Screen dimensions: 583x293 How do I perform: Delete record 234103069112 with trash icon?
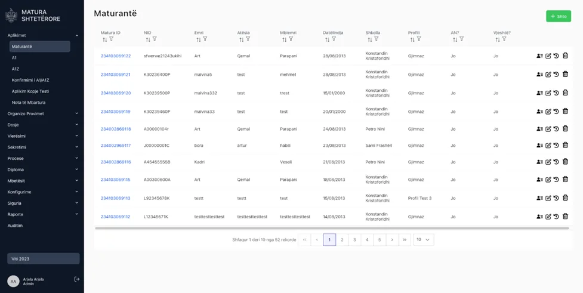(x=565, y=217)
